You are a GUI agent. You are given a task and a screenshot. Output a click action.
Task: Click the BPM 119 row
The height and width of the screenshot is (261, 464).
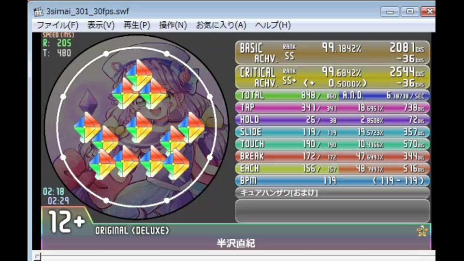(x=333, y=180)
